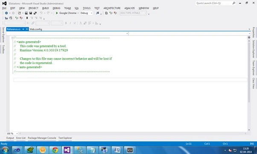Viewport: 257px width, 154px height.
Task: Open the ARCHITECTURE menu
Action: coord(112,8)
